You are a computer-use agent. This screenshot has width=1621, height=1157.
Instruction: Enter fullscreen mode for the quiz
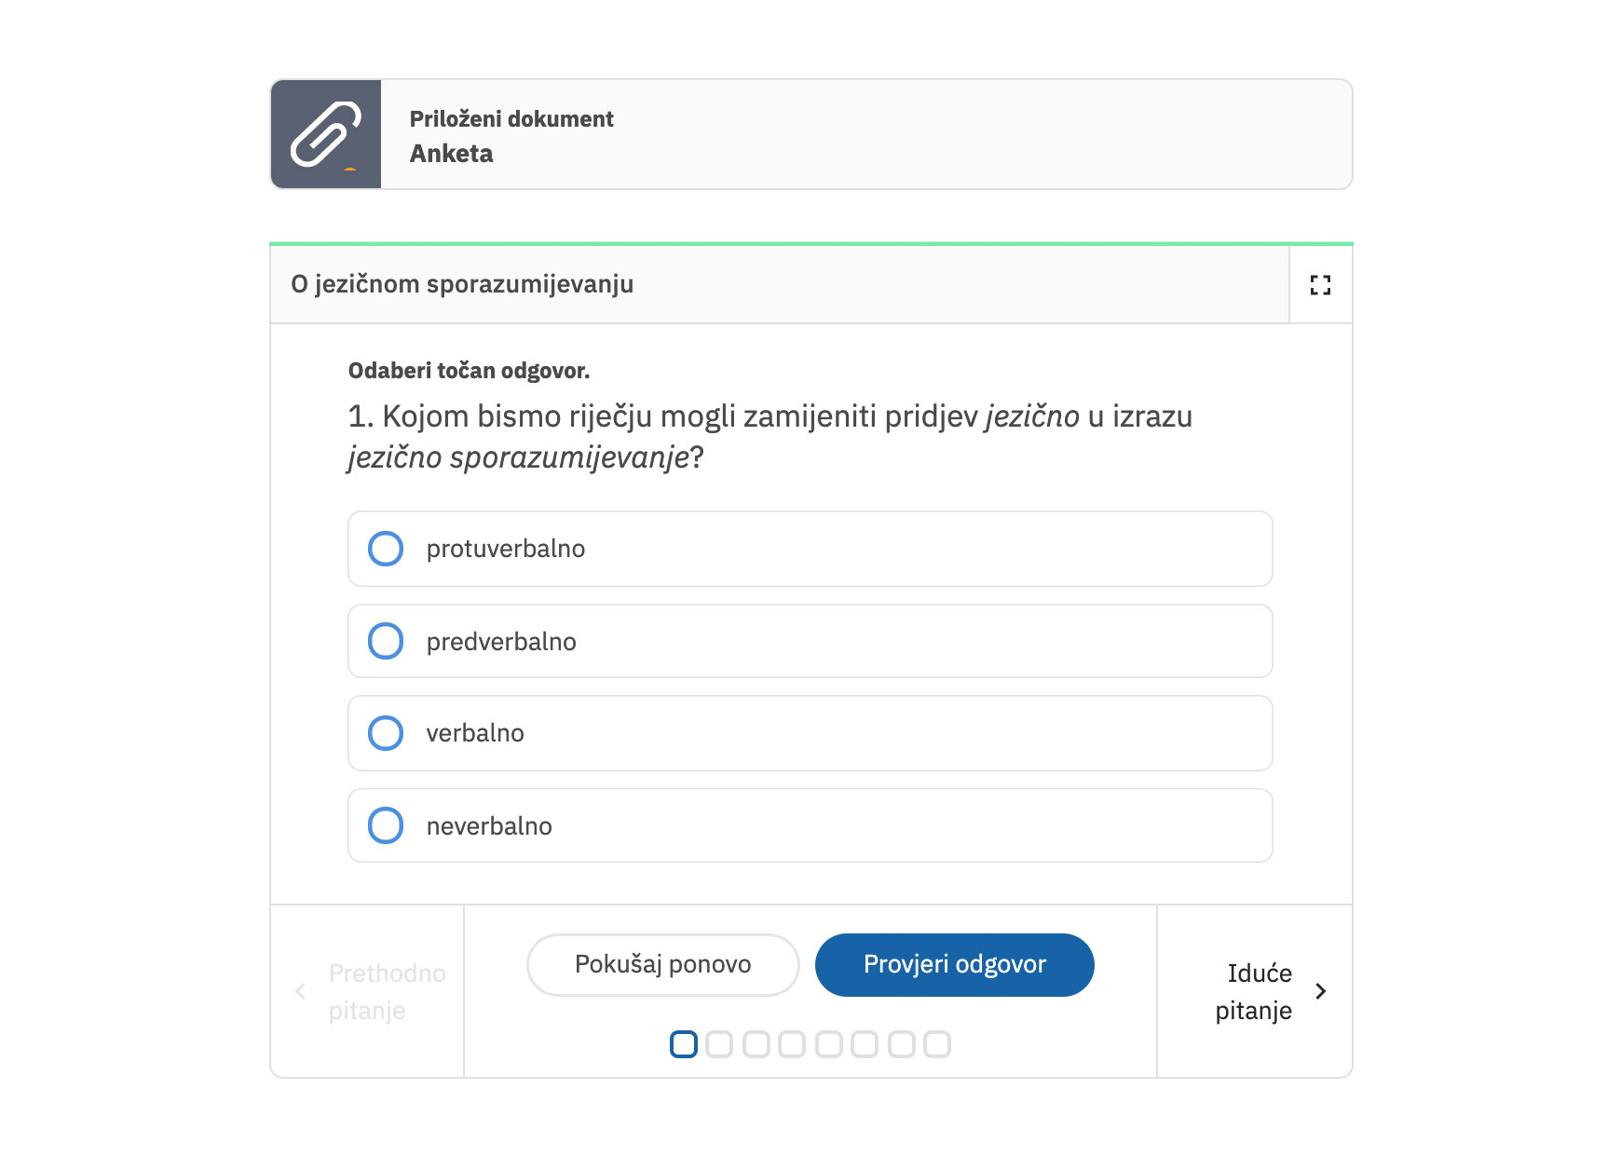tap(1320, 285)
